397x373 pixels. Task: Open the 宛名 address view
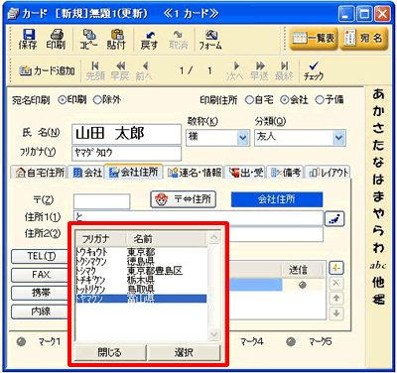tap(363, 39)
